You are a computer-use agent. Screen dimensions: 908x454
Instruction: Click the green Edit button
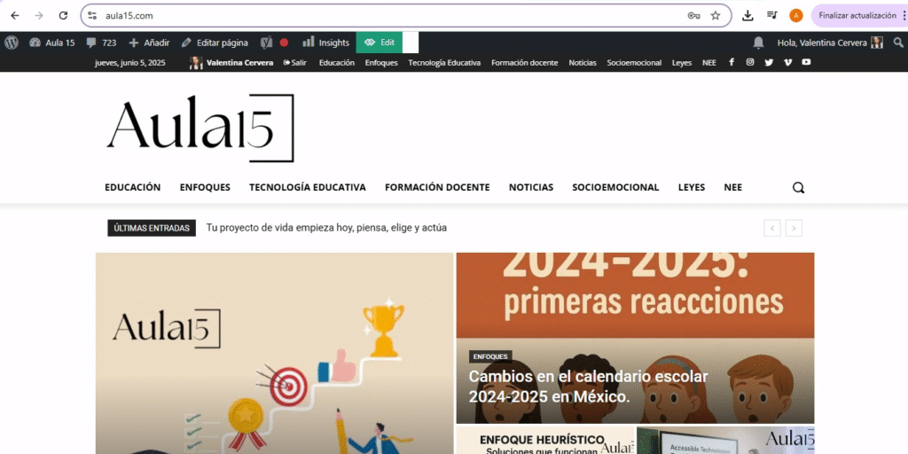[380, 43]
